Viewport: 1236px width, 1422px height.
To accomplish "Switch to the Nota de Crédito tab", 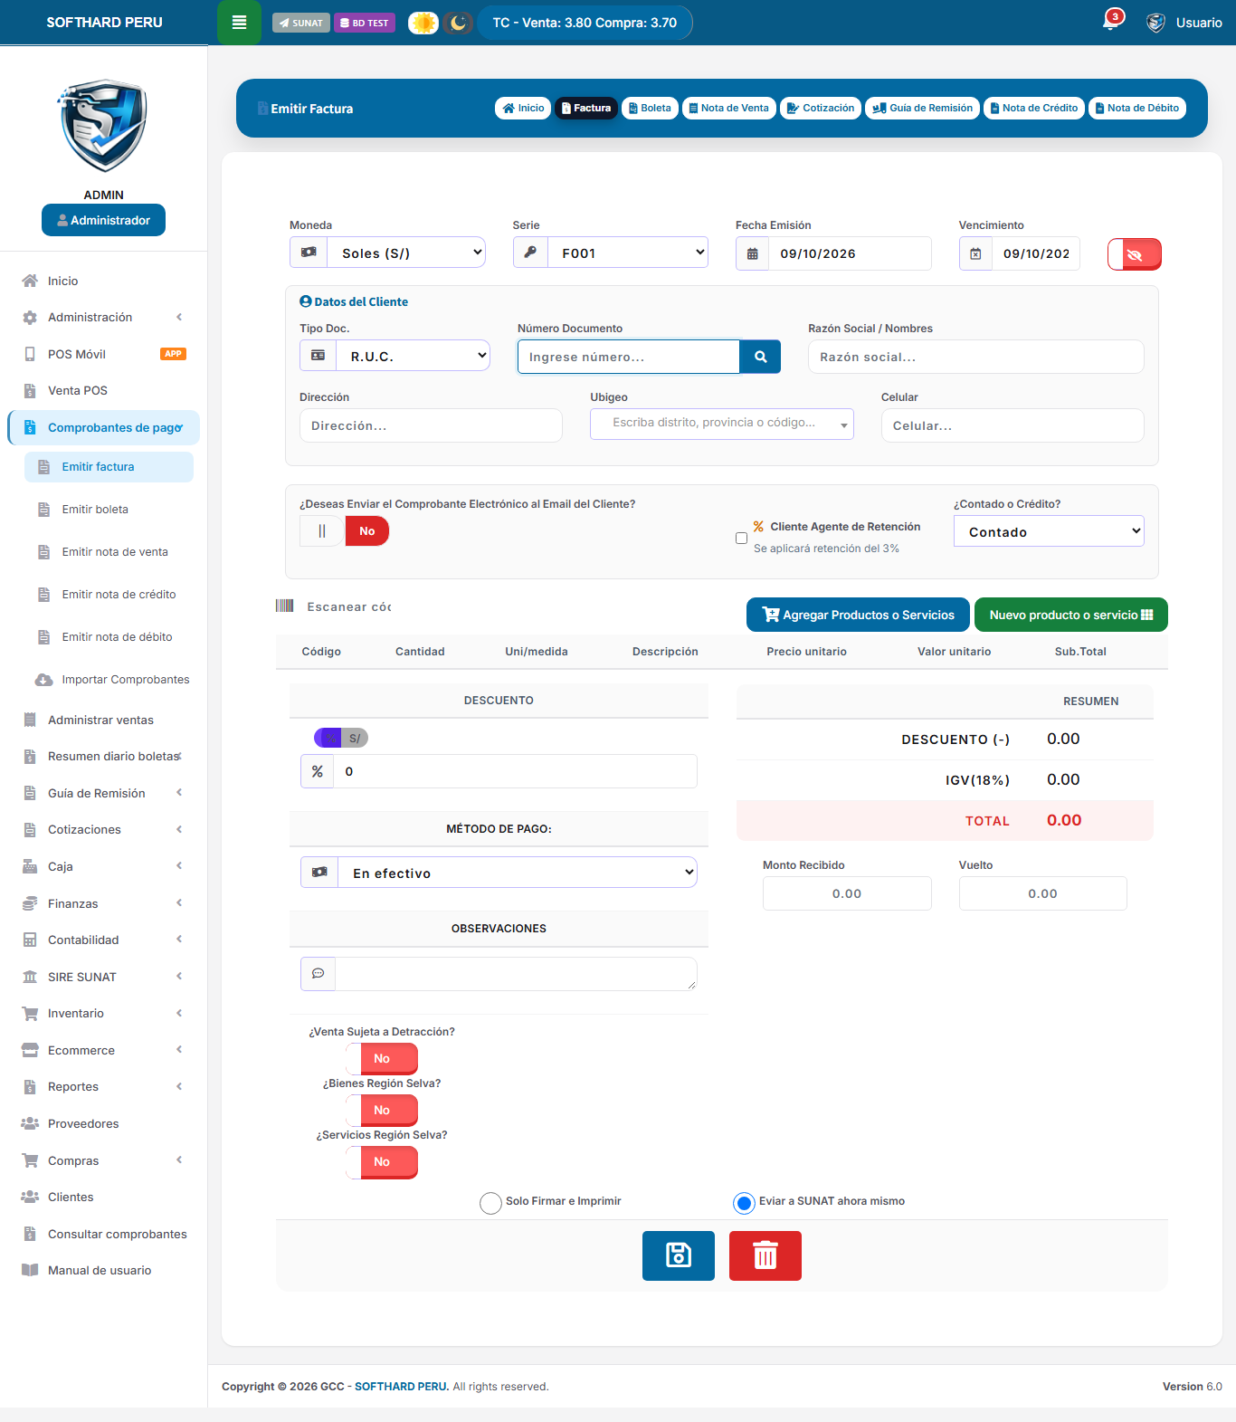I will pos(1034,108).
